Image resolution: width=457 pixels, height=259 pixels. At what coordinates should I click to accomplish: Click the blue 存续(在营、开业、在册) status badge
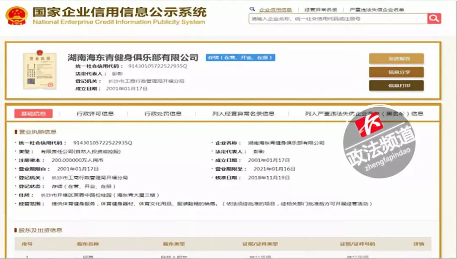tap(240, 57)
